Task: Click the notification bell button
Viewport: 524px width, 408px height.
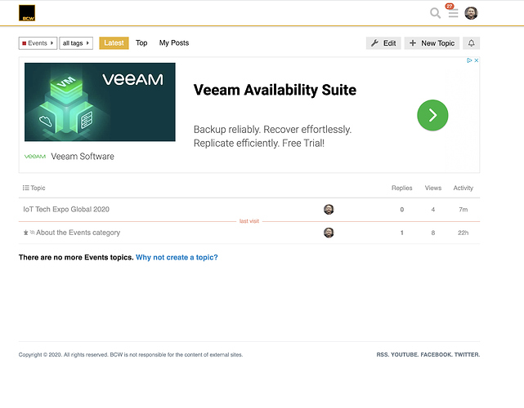Action: click(x=471, y=43)
